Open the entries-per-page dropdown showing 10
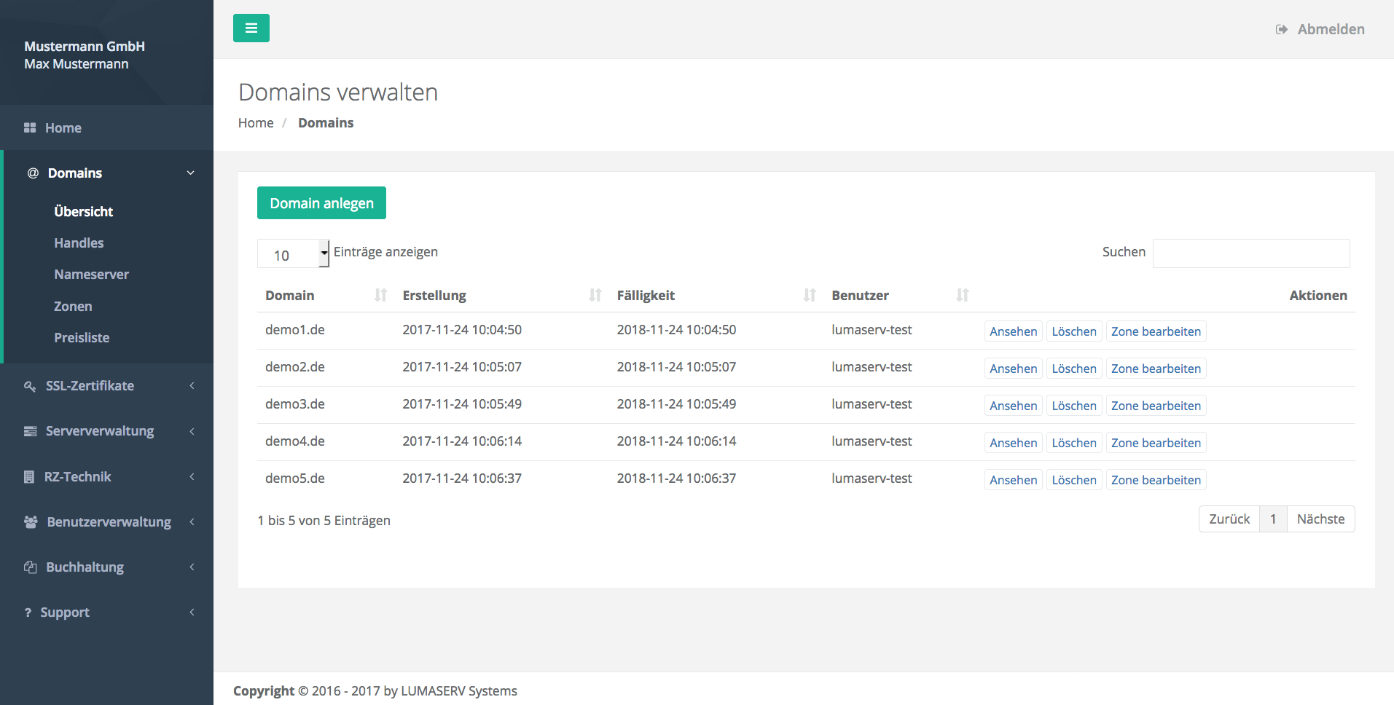This screenshot has height=705, width=1394. [x=294, y=253]
